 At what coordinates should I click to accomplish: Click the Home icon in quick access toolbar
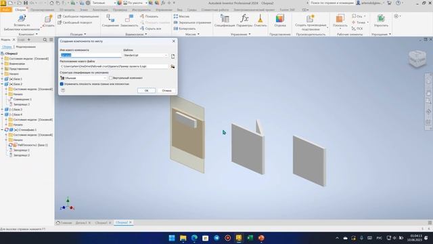(x=51, y=3)
